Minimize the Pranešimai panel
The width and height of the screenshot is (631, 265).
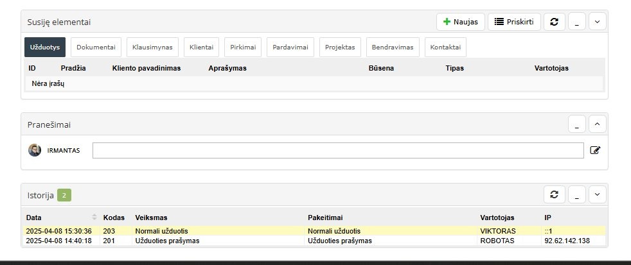(x=576, y=124)
